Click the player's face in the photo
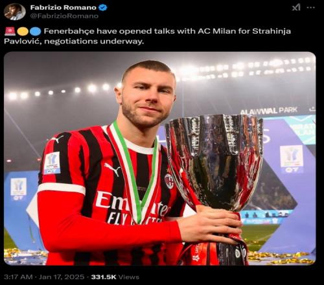This screenshot has height=285, width=324. (149, 98)
